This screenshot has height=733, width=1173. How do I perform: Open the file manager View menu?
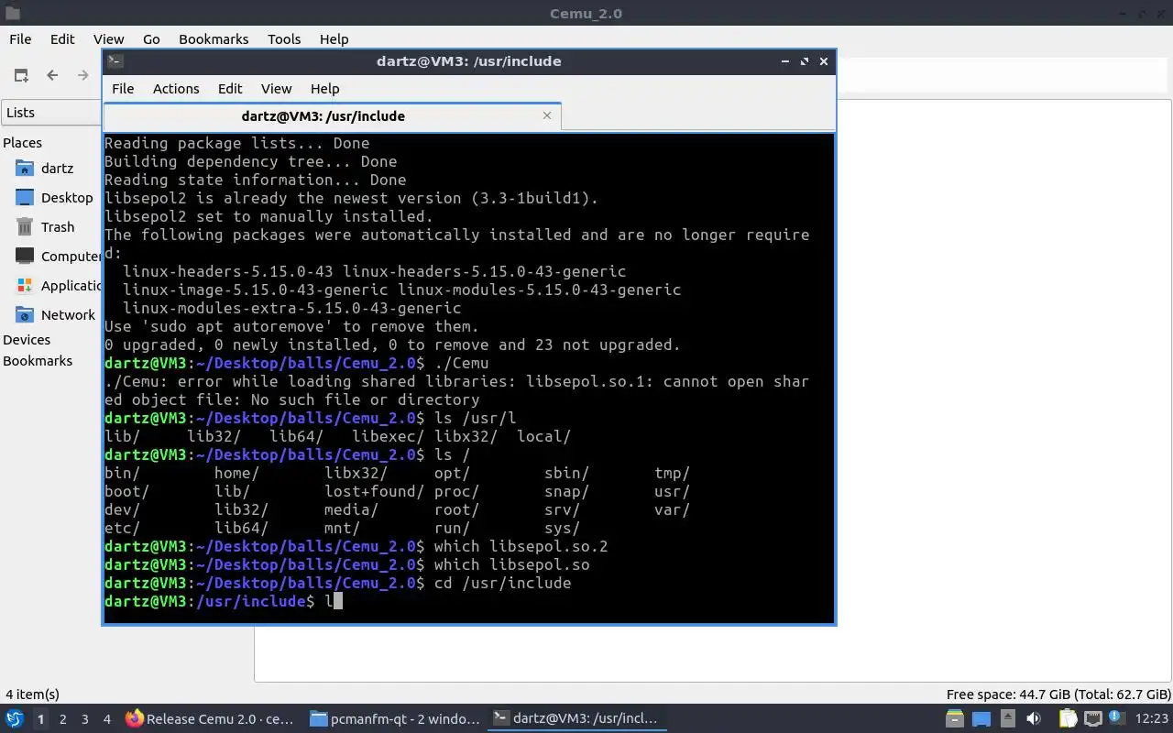[x=108, y=39]
